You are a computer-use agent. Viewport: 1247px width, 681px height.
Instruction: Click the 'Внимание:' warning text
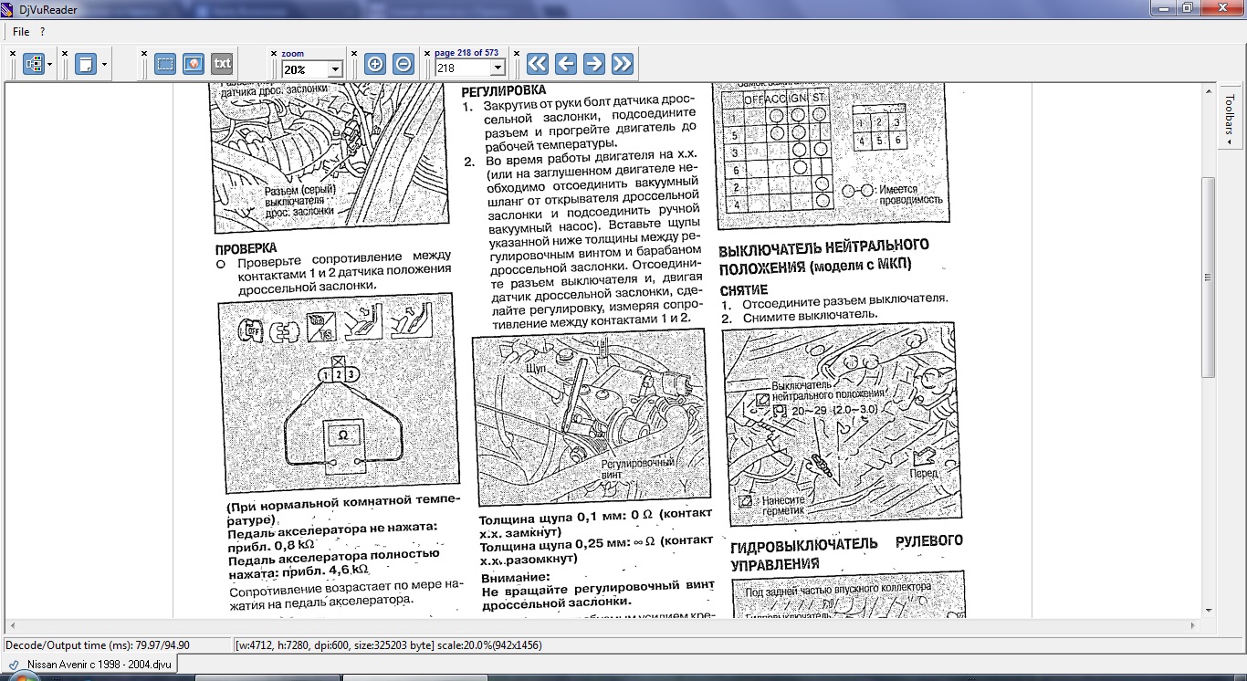pyautogui.click(x=516, y=578)
